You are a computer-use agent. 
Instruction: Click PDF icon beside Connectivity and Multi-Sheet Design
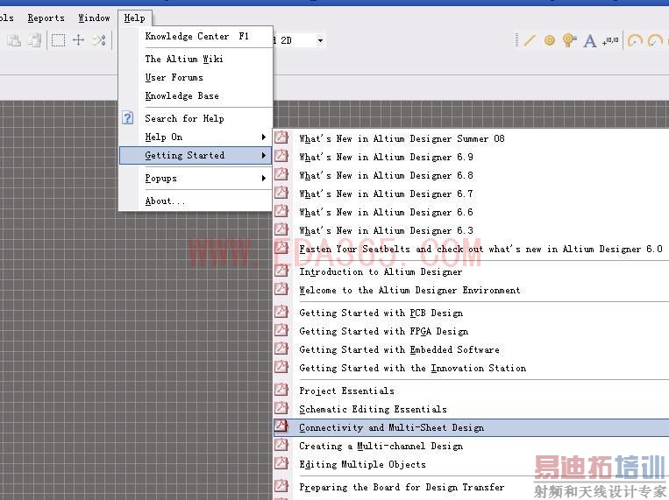pos(281,426)
